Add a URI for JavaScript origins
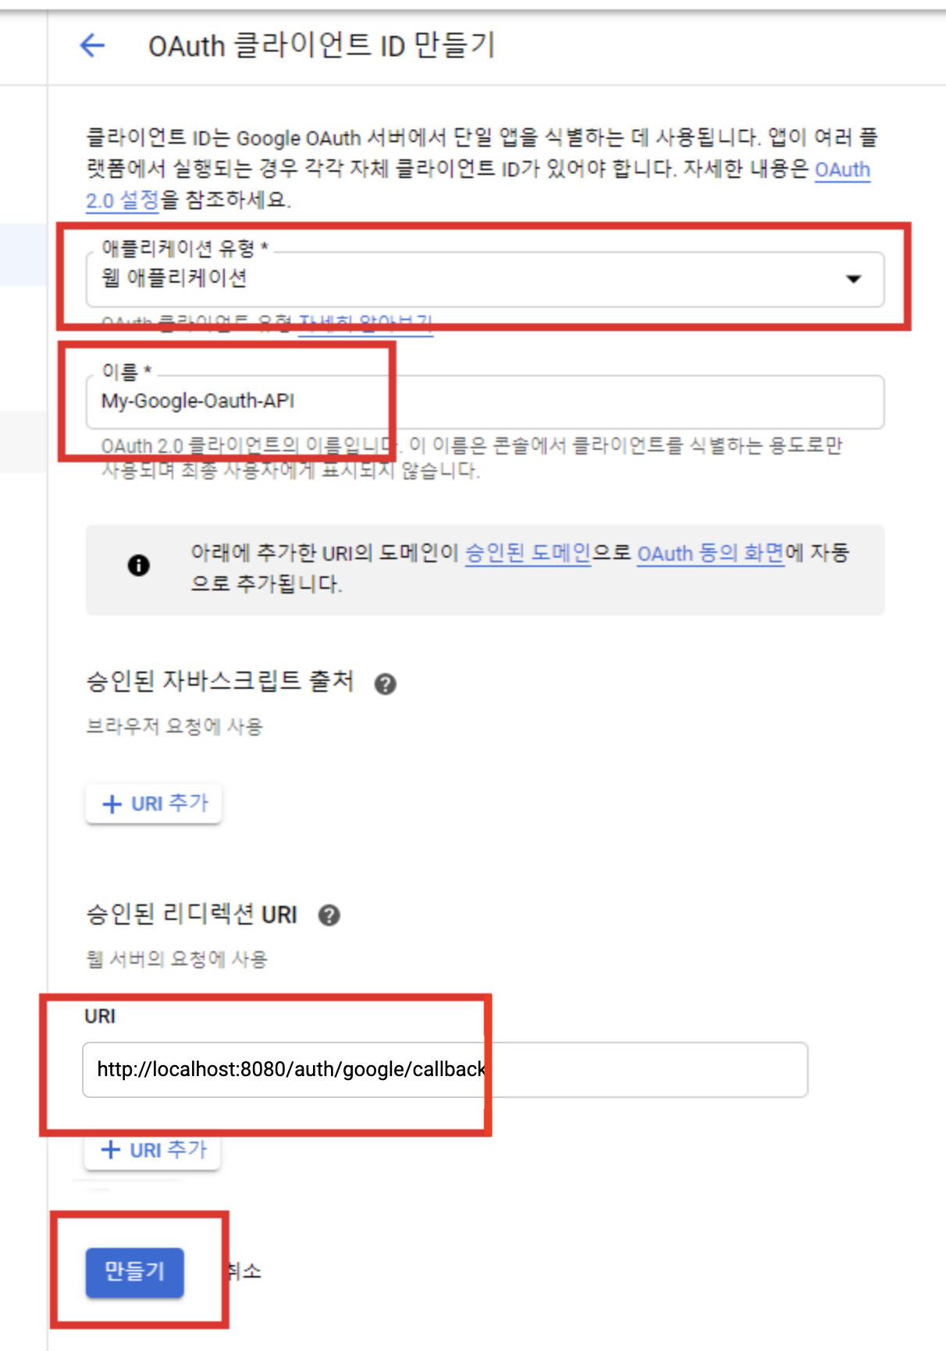 [x=154, y=804]
